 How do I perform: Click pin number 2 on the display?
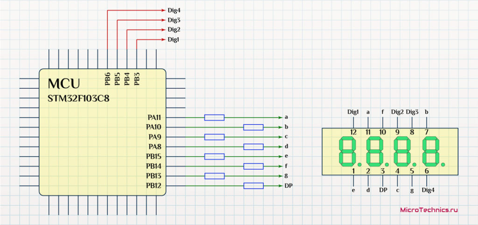pos(368,171)
